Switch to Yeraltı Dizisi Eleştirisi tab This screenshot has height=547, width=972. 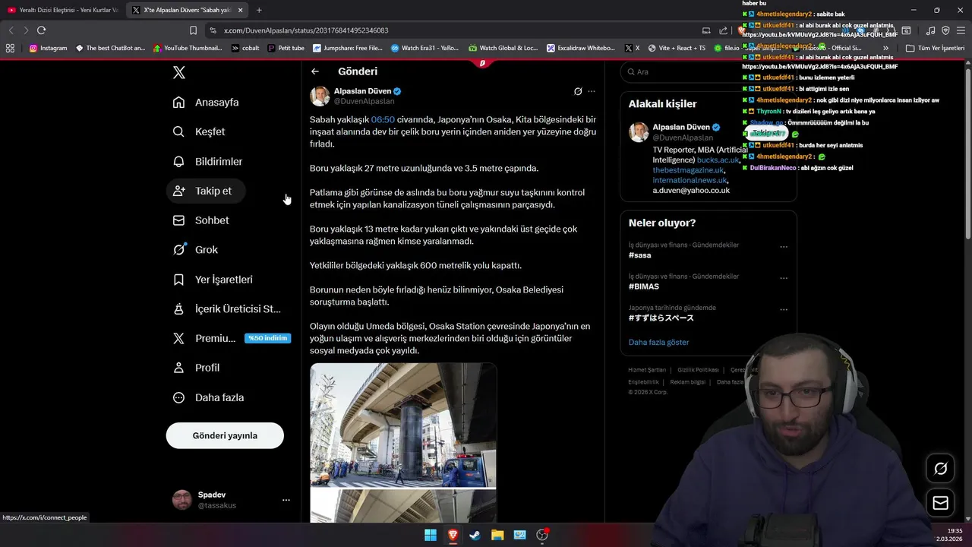pos(62,10)
